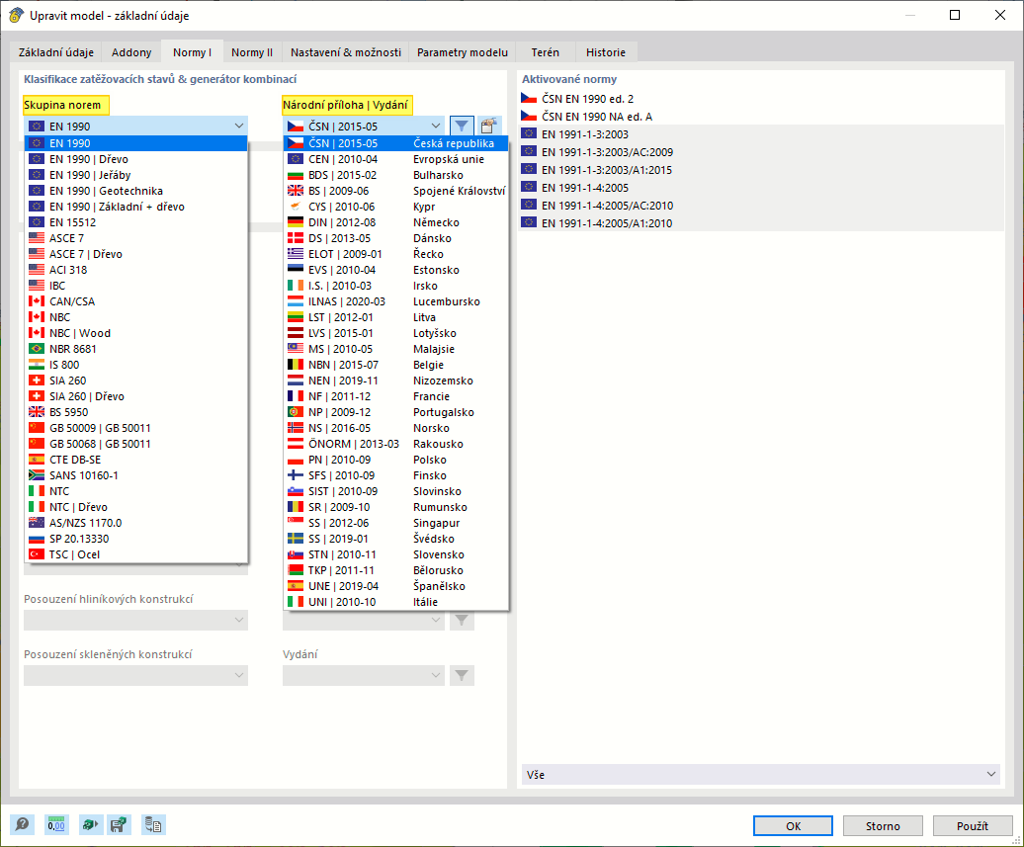Choose CTE DB-SE Spanish standard
Screen dimensions: 1024x847
click(x=135, y=460)
